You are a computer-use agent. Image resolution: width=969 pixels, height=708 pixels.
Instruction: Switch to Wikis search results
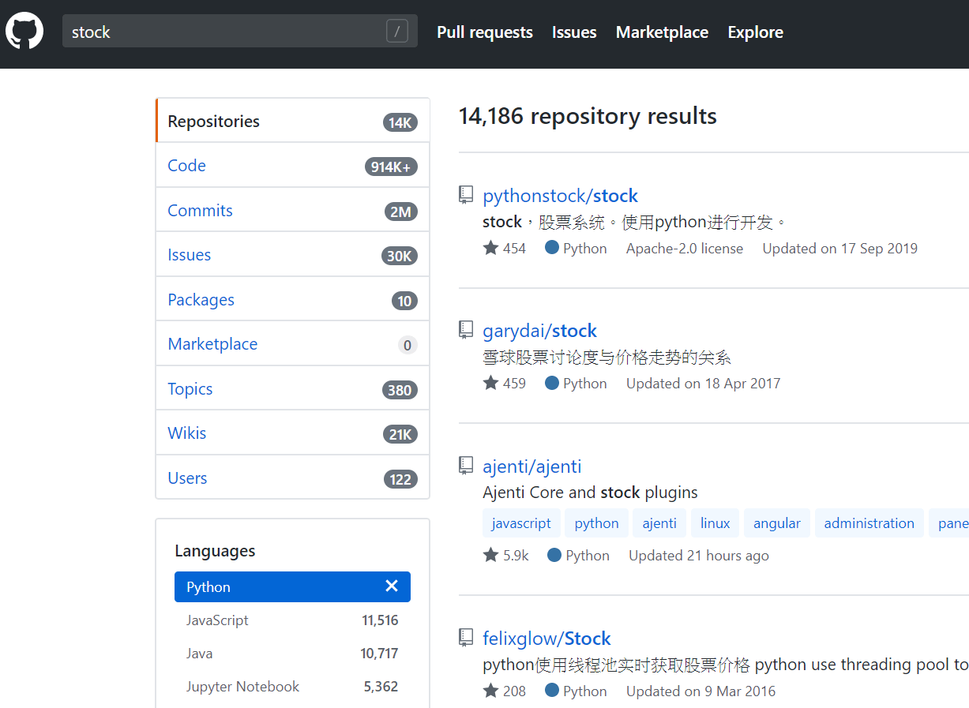pyautogui.click(x=293, y=433)
